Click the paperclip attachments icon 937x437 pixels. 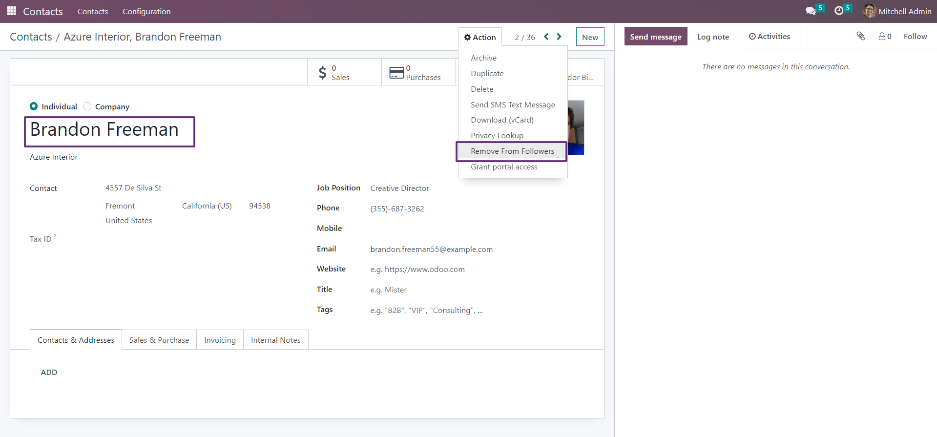coord(861,36)
